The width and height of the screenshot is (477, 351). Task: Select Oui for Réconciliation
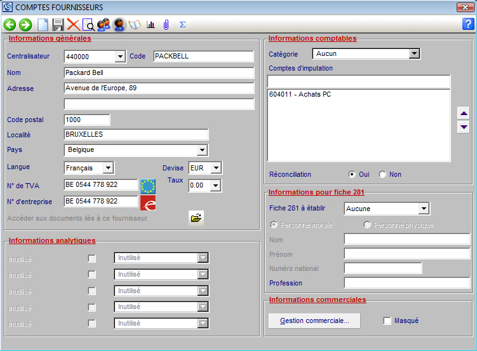pos(352,174)
